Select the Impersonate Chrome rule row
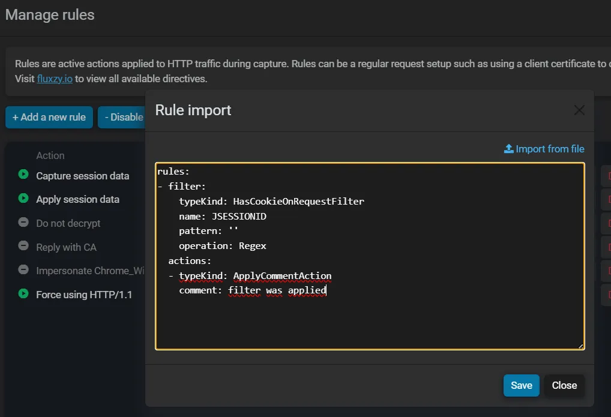Viewport: 611px width, 417px height. 91,271
